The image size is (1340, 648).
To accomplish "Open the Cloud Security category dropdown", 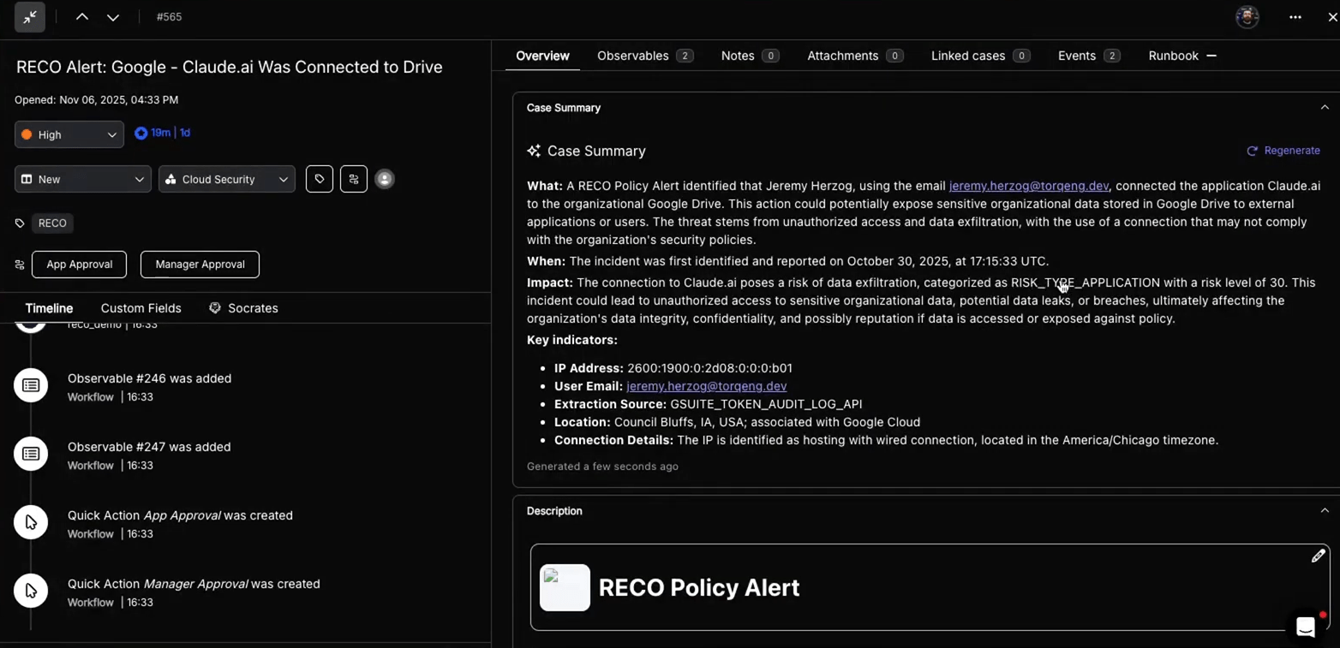I will tap(227, 179).
